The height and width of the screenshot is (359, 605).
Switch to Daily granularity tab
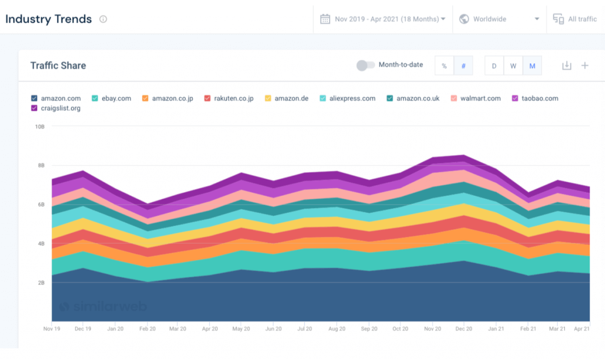494,66
